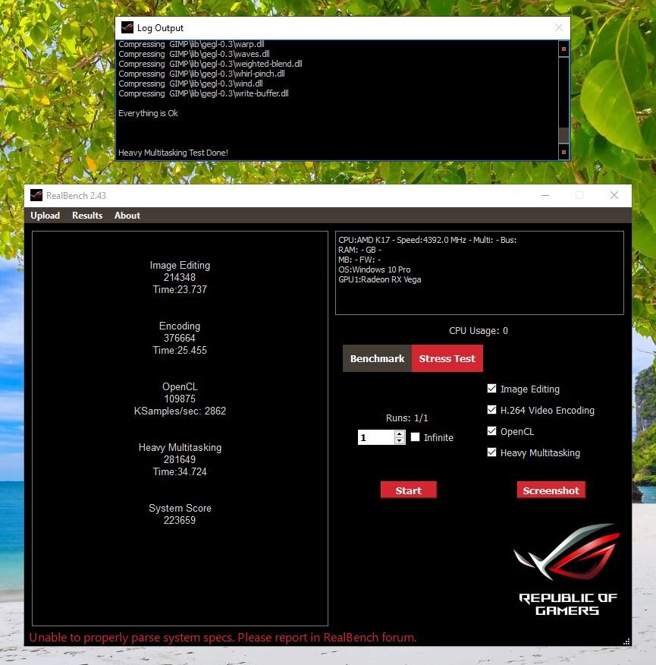Viewport: 656px width, 665px height.
Task: Open the Upload menu
Action: pos(45,216)
